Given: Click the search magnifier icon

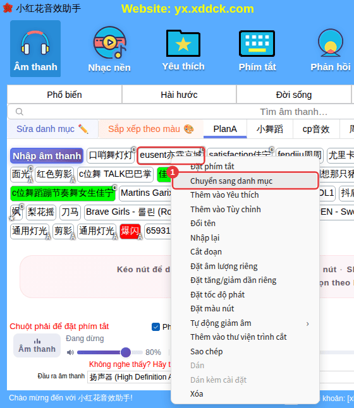Looking at the screenshot, I should pos(19,112).
